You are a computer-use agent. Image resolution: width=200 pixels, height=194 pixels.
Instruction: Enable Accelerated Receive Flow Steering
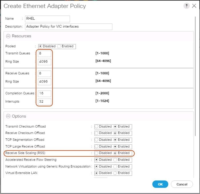pos(115,160)
